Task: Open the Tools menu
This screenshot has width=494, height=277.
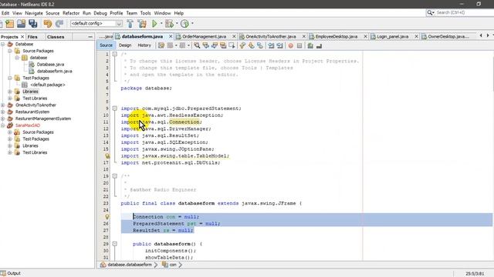Action: click(x=145, y=13)
